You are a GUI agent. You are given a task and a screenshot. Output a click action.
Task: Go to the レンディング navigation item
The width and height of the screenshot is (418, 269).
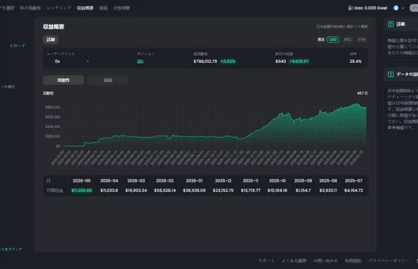pos(59,8)
